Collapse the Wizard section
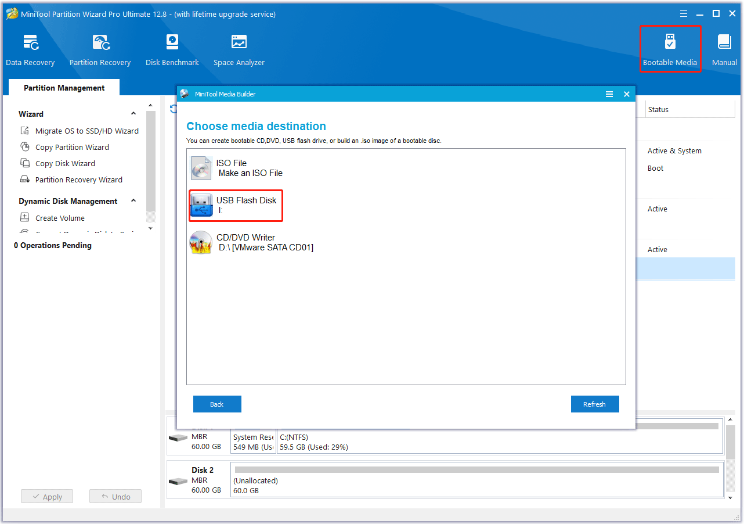 click(x=133, y=113)
